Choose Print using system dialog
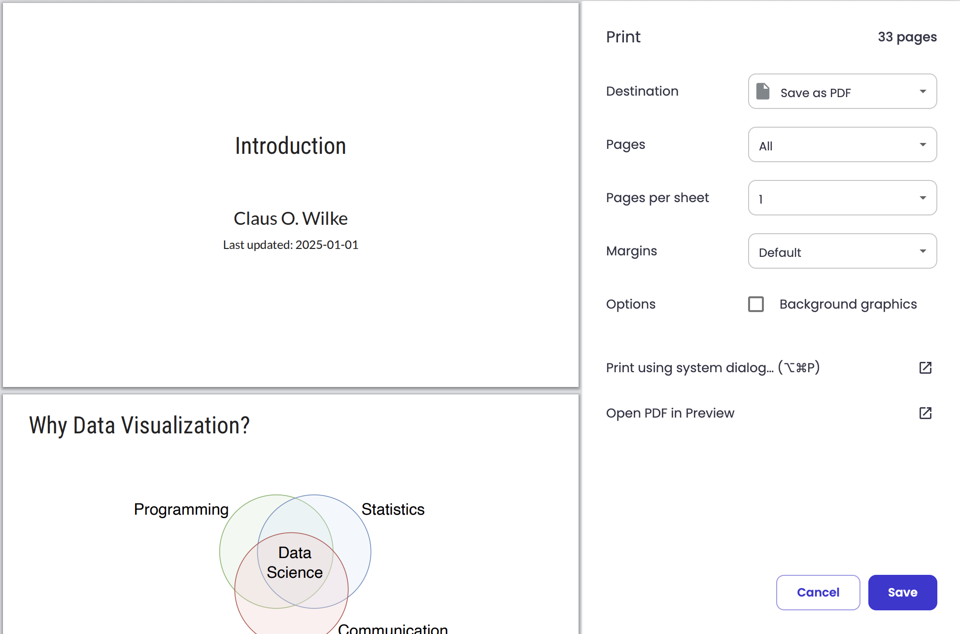 [713, 368]
